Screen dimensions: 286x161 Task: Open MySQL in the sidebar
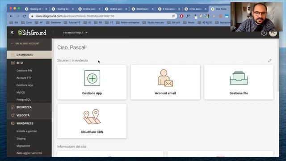(x=21, y=93)
